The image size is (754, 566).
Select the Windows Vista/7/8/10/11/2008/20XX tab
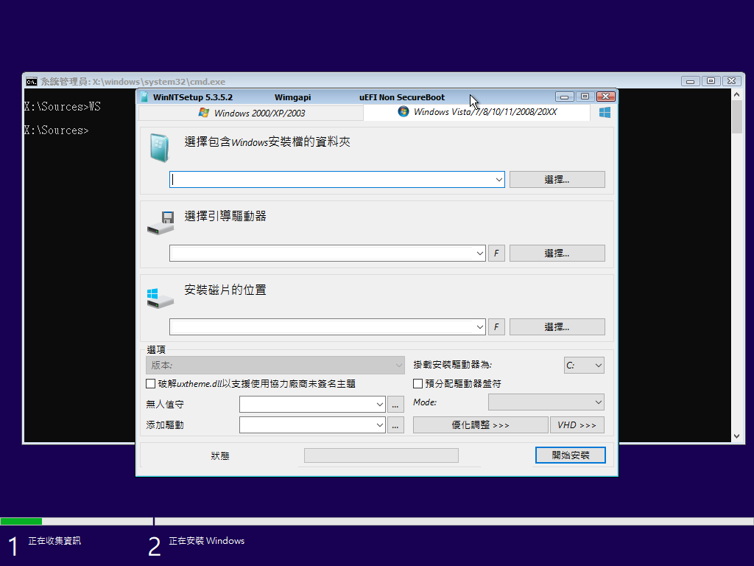coord(477,112)
